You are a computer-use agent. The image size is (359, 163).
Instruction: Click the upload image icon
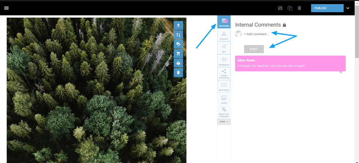(178, 25)
